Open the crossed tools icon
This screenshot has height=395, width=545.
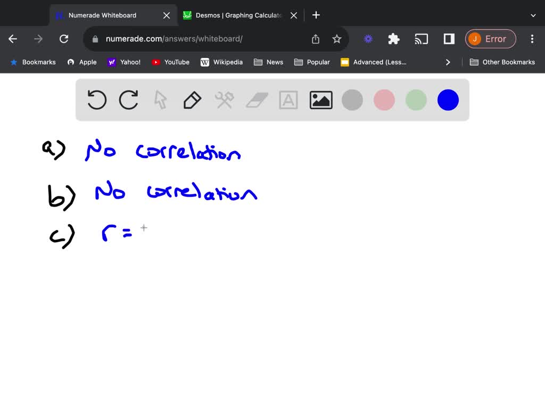(224, 100)
